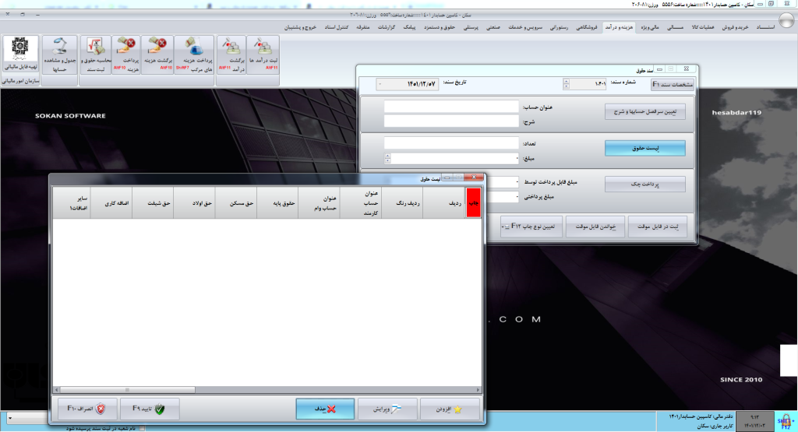
Task: Open the عملیات کالا tab
Action: [x=703, y=27]
